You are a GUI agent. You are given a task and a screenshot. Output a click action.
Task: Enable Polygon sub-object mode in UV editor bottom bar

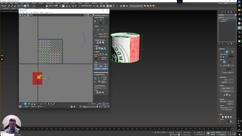[x=25, y=104]
